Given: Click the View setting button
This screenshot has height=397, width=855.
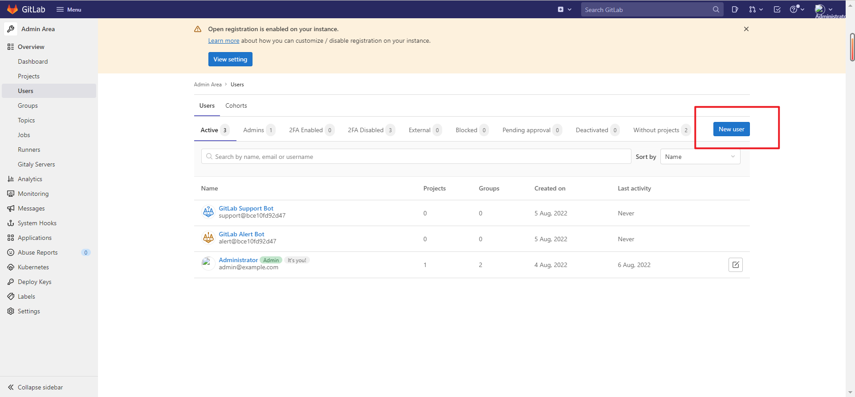Looking at the screenshot, I should [x=230, y=59].
